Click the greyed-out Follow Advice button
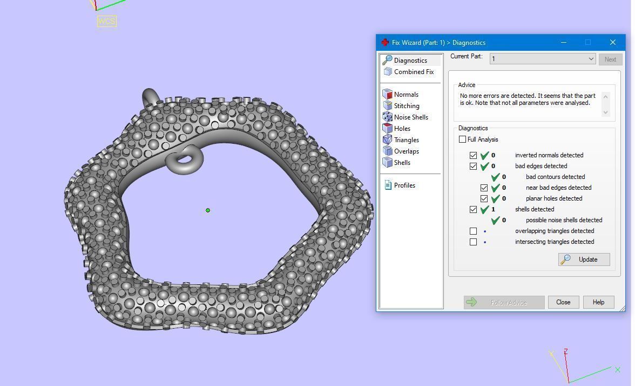 (504, 302)
